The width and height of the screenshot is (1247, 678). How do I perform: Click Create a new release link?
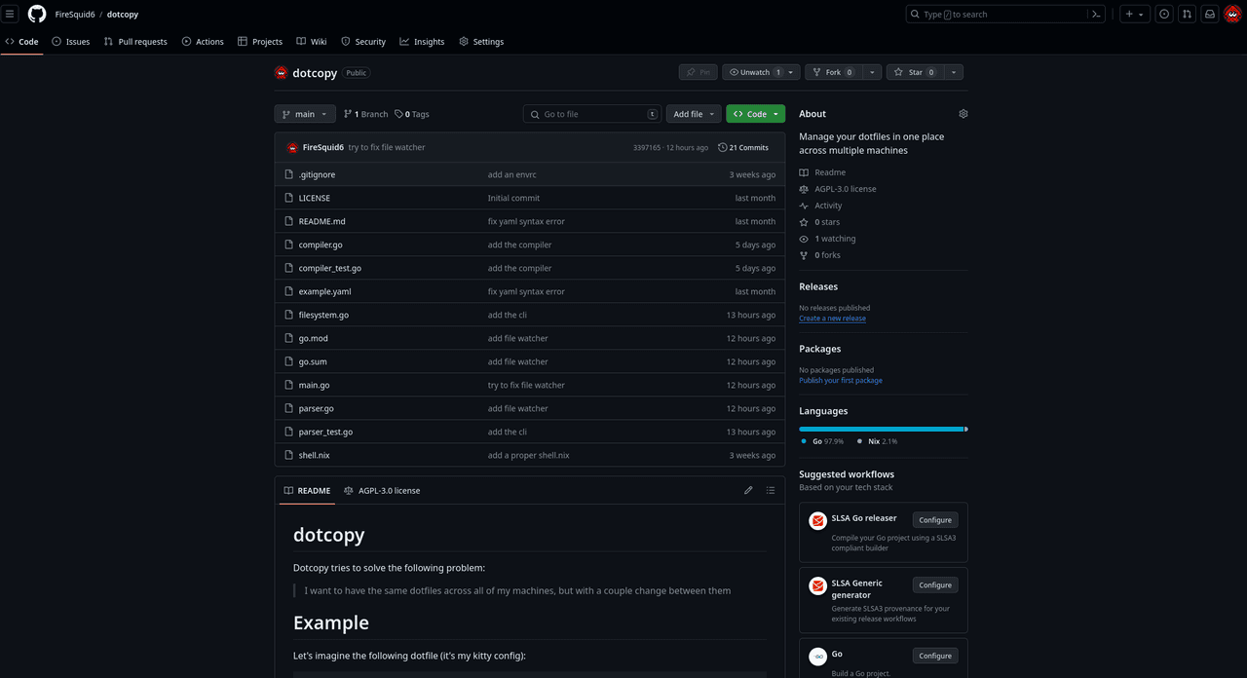pyautogui.click(x=832, y=319)
